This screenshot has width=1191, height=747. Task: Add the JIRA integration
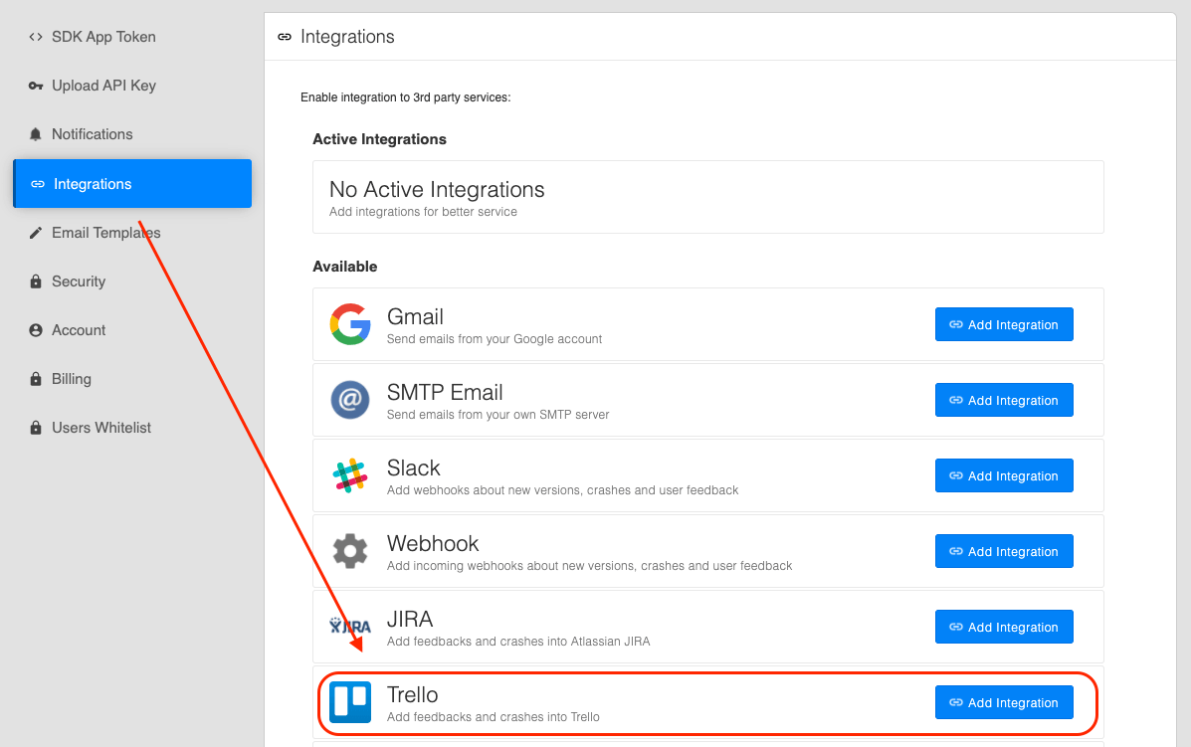pyautogui.click(x=1004, y=627)
